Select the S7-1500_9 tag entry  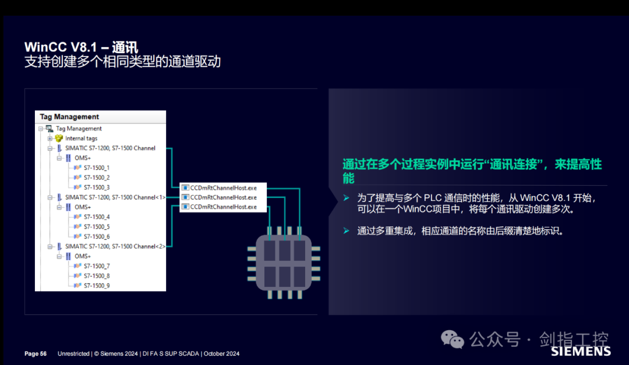click(97, 285)
